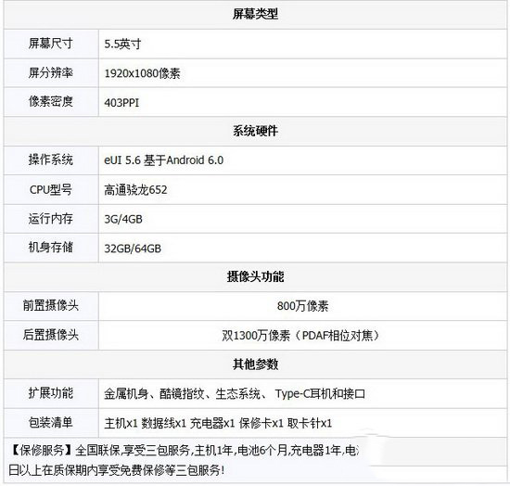Image resolution: width=510 pixels, height=486 pixels.
Task: Click the 32GB/64GB value
Action: pos(133,249)
